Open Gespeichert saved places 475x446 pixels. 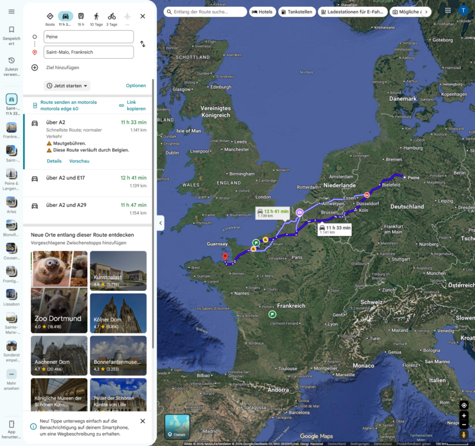[x=12, y=36]
